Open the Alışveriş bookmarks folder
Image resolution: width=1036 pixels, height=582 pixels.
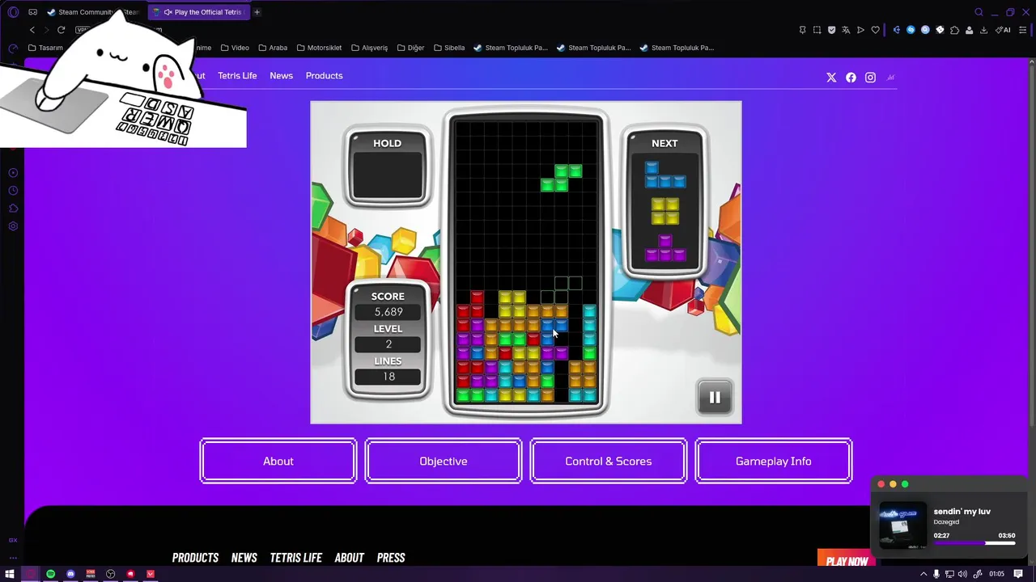(370, 48)
